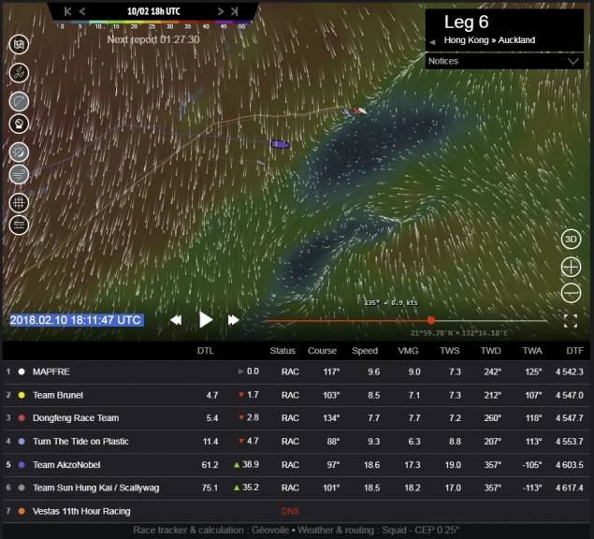Click Scallywag's grey color dot
Viewport: 594px width, 539px height.
pos(22,488)
